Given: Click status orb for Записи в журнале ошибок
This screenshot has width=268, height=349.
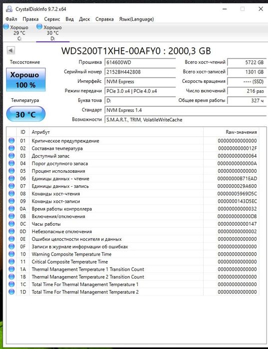Looking at the screenshot, I should [x=11, y=247].
